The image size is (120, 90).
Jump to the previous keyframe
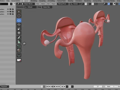click(49, 86)
